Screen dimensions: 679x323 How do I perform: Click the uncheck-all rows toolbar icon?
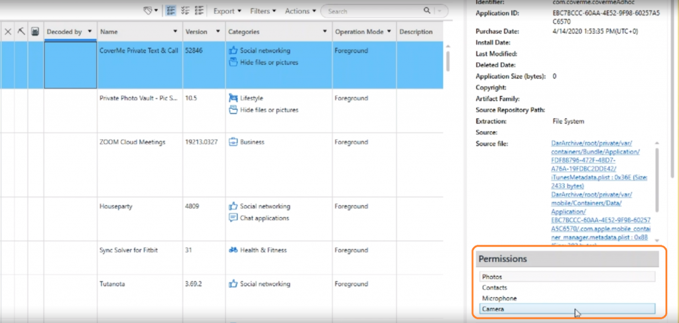(x=186, y=11)
